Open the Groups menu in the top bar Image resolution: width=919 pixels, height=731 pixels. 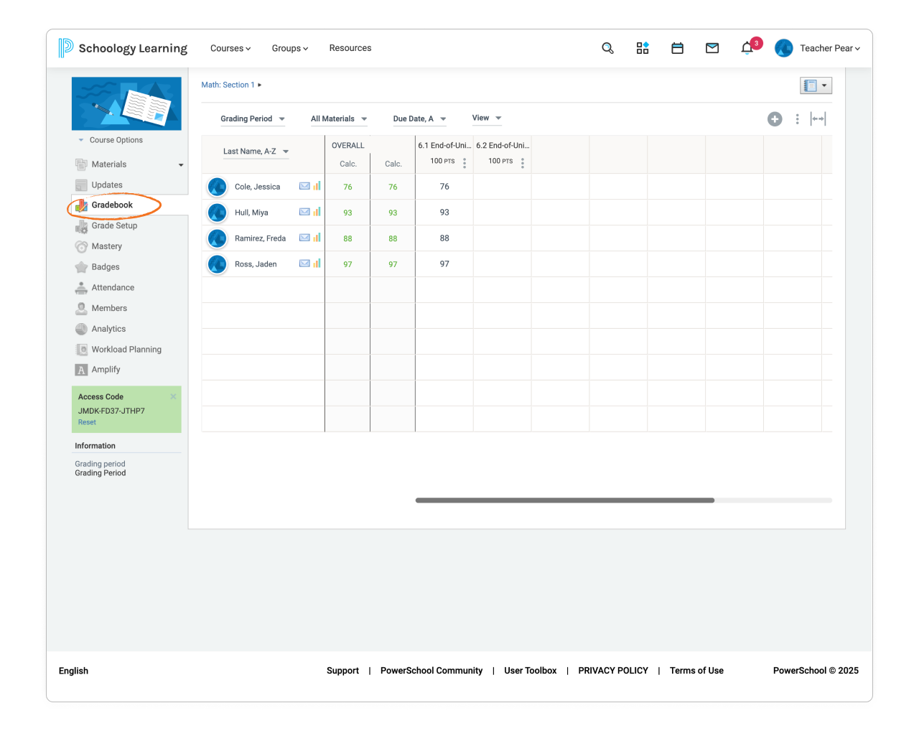(x=289, y=48)
